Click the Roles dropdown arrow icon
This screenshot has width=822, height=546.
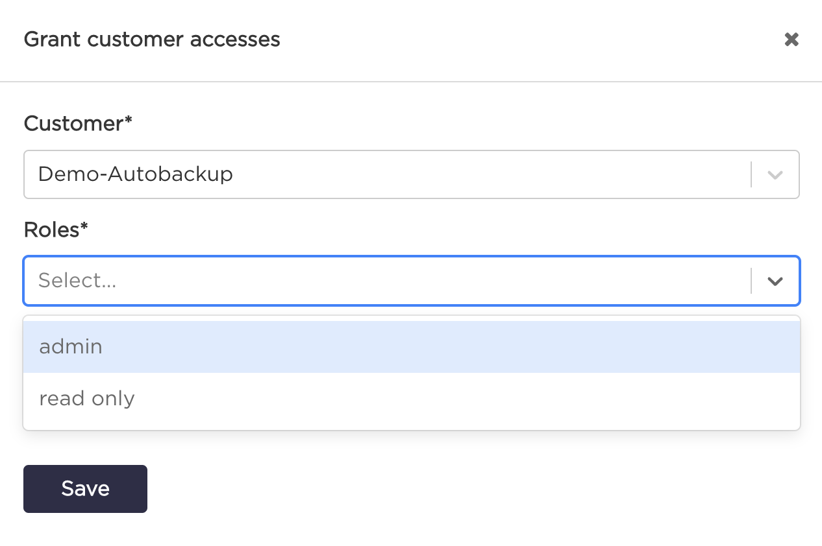pyautogui.click(x=775, y=281)
